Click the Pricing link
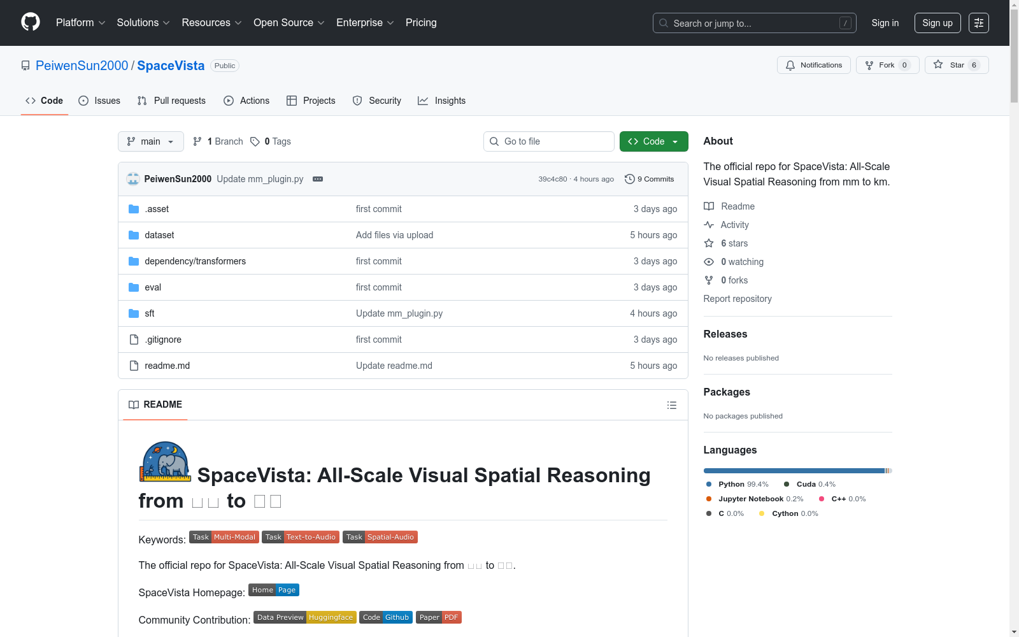 pyautogui.click(x=421, y=23)
